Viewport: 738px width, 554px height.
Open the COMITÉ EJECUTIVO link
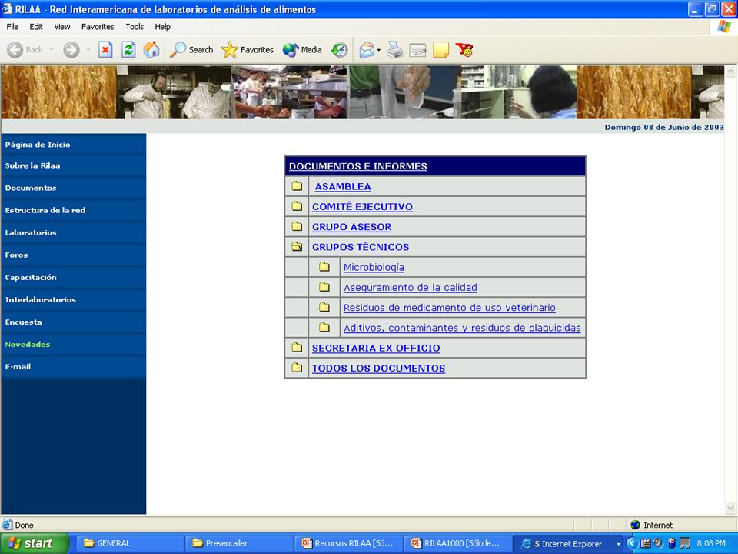(x=362, y=207)
